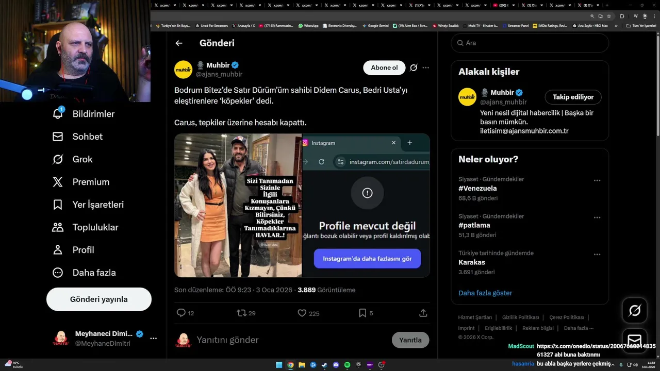
Task: Open Google Gemini bookmark
Action: click(x=375, y=25)
